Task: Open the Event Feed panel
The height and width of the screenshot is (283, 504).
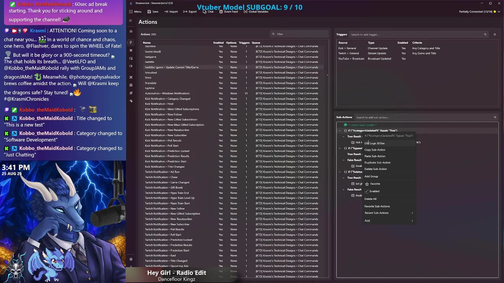Action: tap(228, 12)
